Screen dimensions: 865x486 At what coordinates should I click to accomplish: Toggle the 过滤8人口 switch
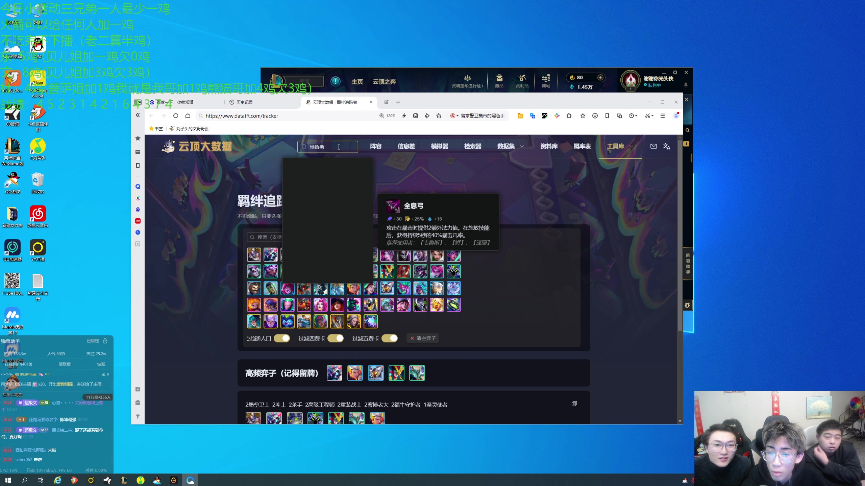point(282,338)
